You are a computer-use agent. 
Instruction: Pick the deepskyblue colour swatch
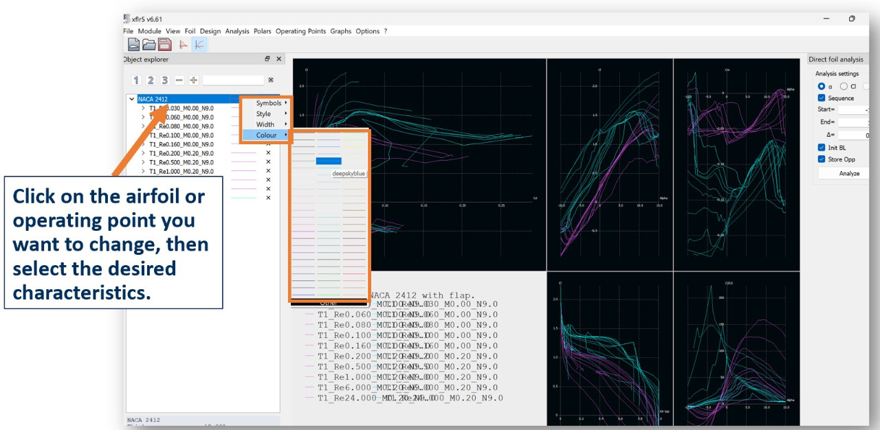329,161
